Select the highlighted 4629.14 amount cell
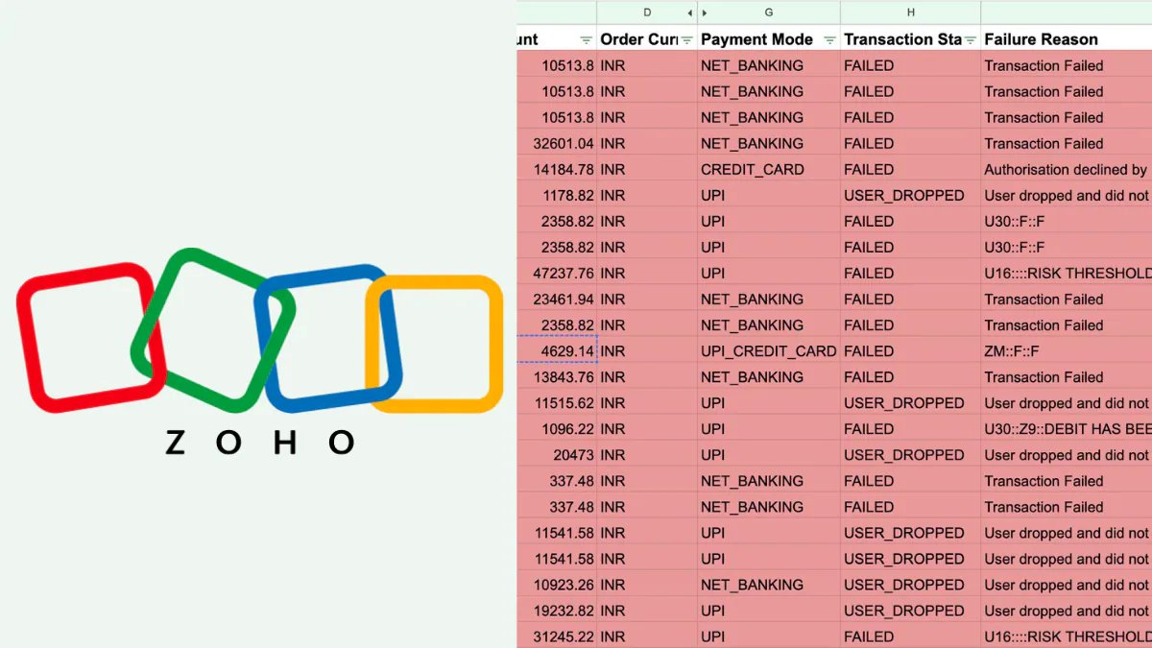This screenshot has height=648, width=1152. tap(559, 351)
